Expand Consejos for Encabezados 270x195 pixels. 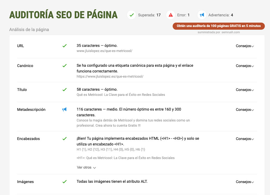tap(245, 139)
